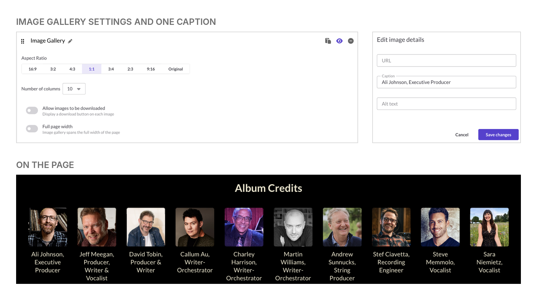Select the 4:3 aspect ratio
The width and height of the screenshot is (537, 300).
[72, 69]
